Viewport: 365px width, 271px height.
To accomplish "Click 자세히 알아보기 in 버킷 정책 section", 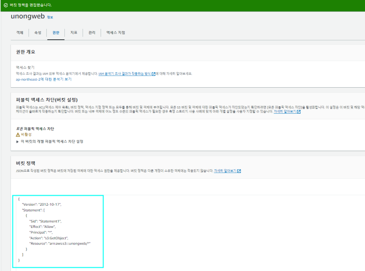I will 225,171.
